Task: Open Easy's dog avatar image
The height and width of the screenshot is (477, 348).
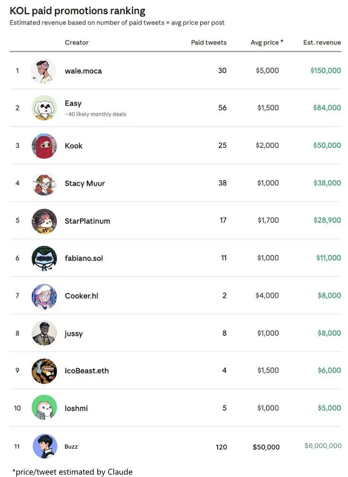Action: pyautogui.click(x=44, y=108)
